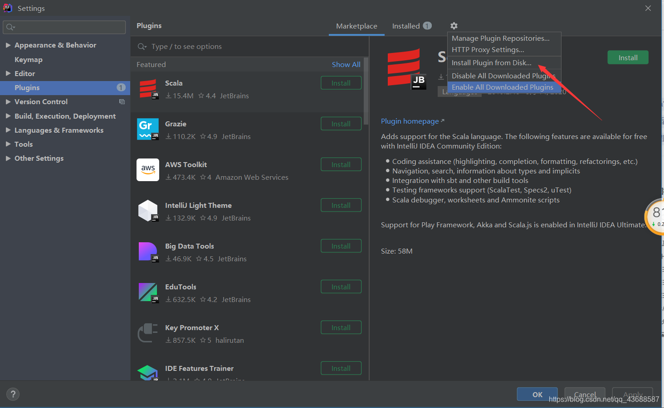This screenshot has width=664, height=408.
Task: Choose Disable All Downloaded Plugins
Action: point(504,76)
